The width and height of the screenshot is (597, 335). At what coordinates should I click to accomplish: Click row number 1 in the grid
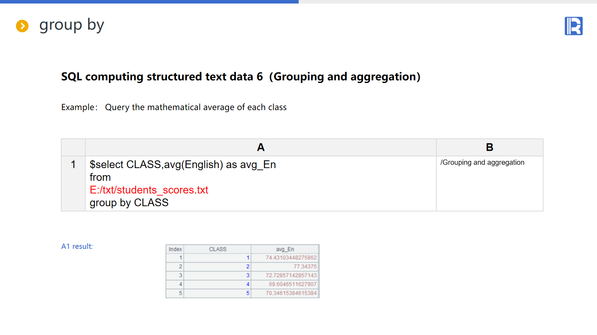(x=73, y=164)
